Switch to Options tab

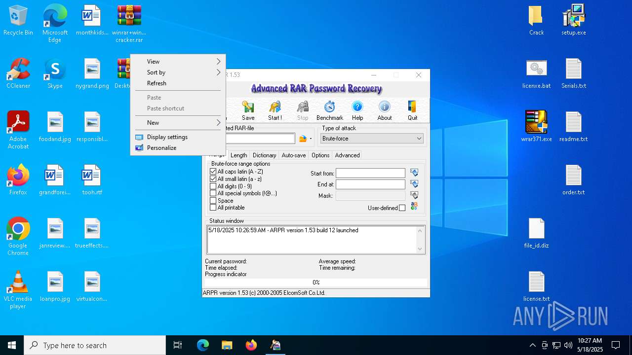click(320, 155)
